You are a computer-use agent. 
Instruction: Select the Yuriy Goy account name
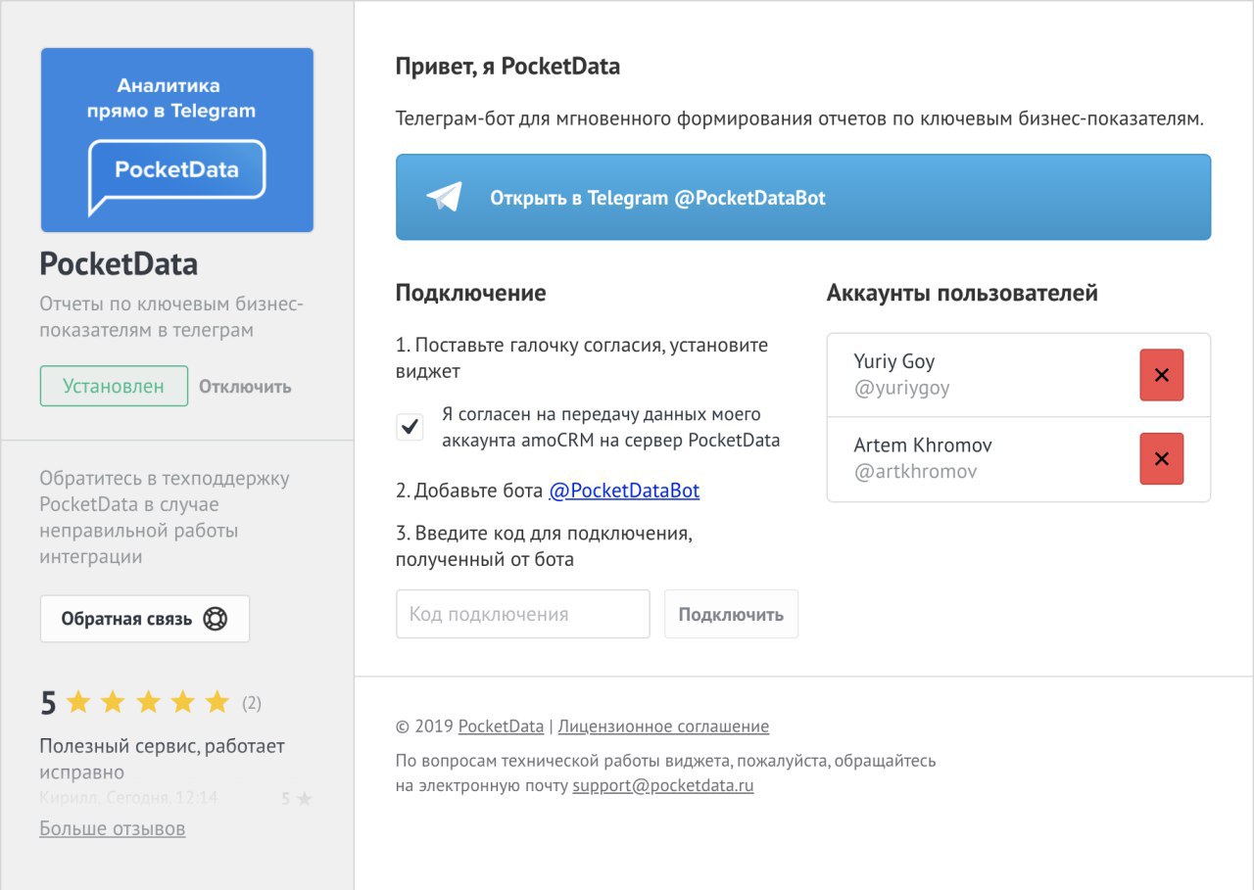pos(894,361)
